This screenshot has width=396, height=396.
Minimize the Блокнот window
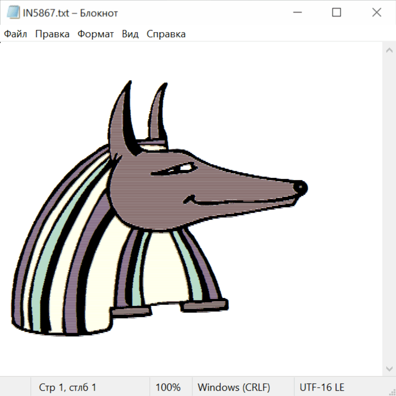(x=296, y=13)
